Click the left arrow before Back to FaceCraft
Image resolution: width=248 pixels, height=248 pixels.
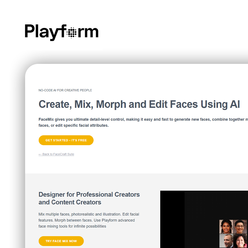pyautogui.click(x=40, y=154)
